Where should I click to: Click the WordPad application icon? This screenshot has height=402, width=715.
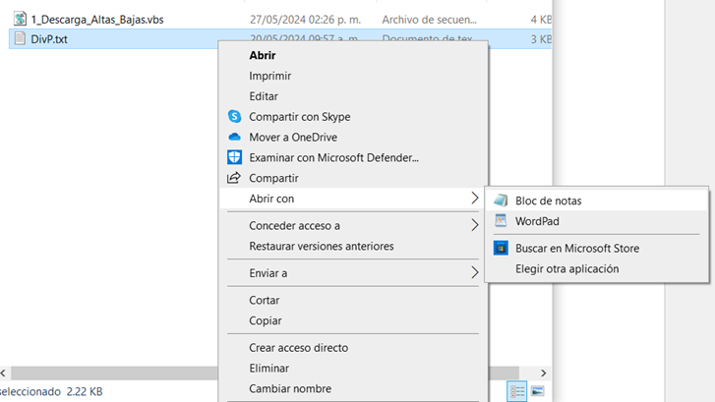pos(501,221)
